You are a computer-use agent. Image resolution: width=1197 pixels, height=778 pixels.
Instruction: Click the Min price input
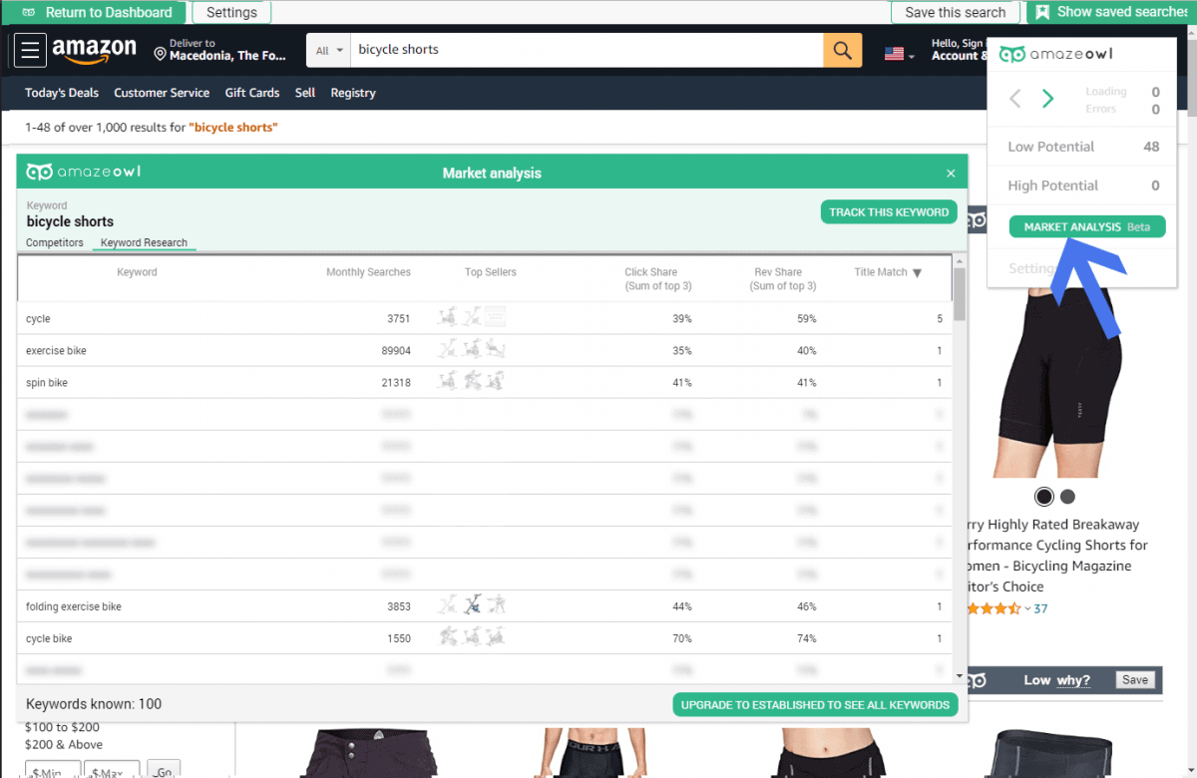(53, 772)
